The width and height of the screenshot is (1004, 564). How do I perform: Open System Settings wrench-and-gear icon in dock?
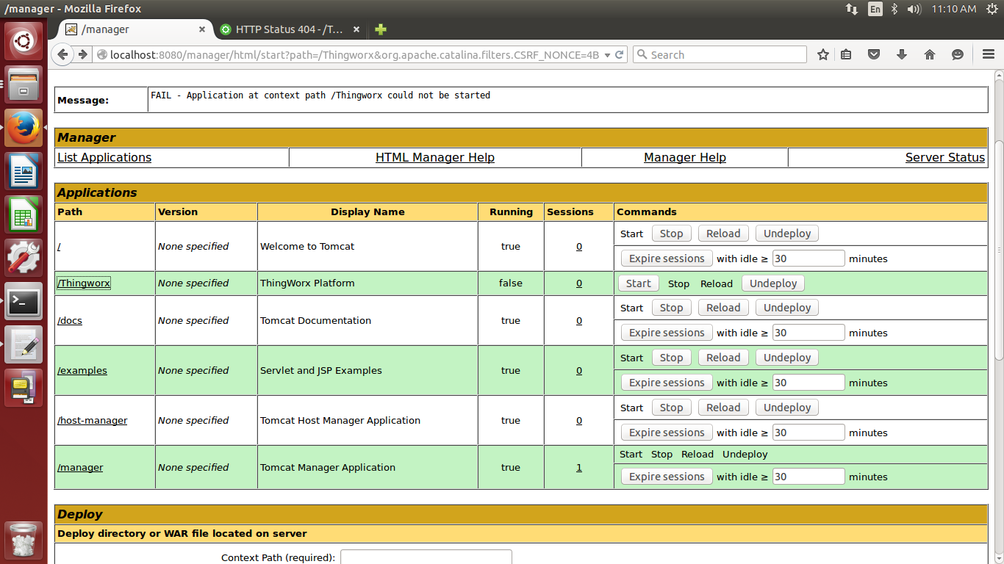[24, 258]
